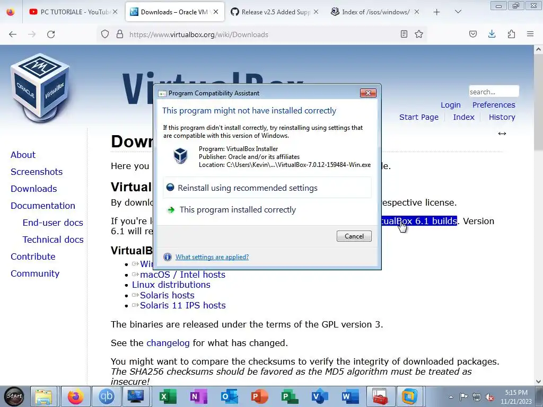The image size is (543, 407).
Task: Open PowerPoint from the taskbar
Action: pyautogui.click(x=259, y=396)
